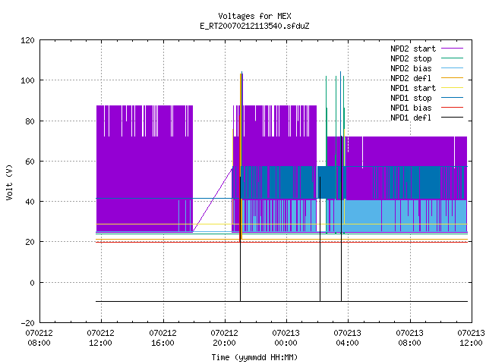Click the 'NPD2 defl' legend label
The width and height of the screenshot is (486, 364).
[411, 78]
